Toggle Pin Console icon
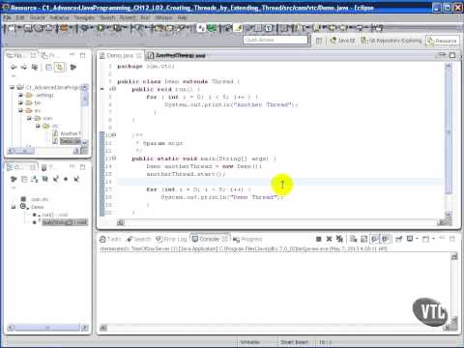Screen dimensions: 464x348 pos(398,239)
